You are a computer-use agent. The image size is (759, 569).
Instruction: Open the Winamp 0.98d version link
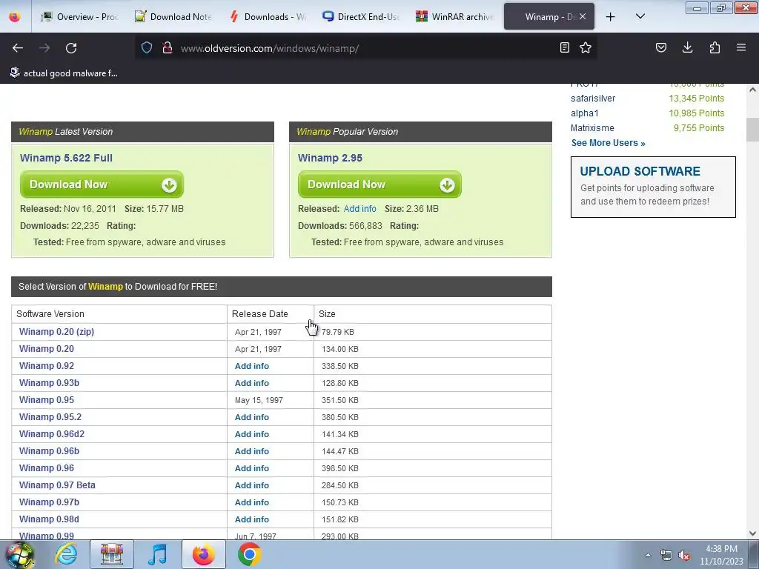tap(49, 519)
